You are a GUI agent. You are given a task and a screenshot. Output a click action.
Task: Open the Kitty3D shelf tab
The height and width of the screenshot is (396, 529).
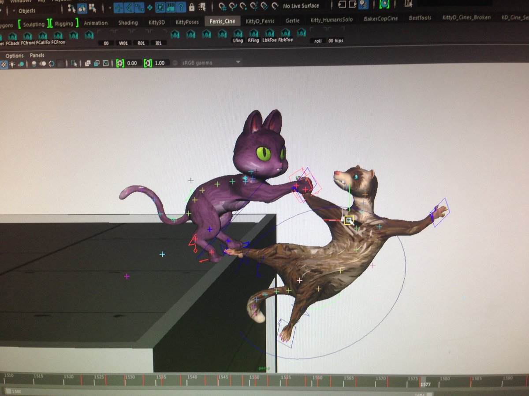coord(158,22)
